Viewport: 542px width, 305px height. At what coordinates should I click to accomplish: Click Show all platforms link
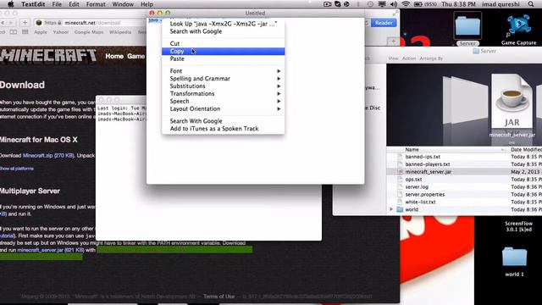tap(17, 169)
